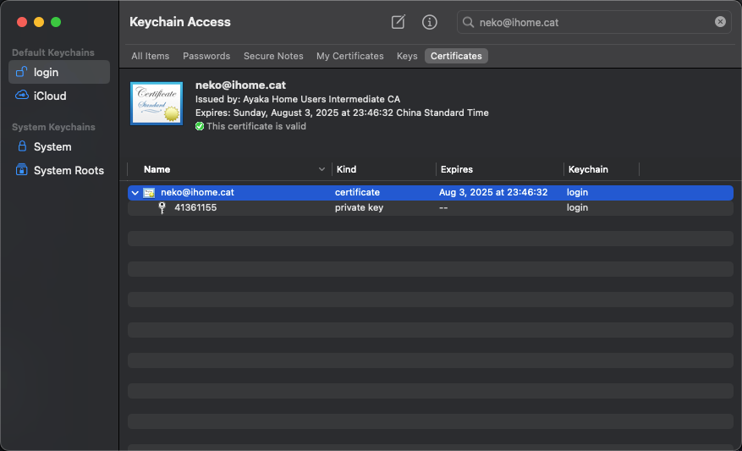Screen dimensions: 742x451
Task: Open the Secure Notes tab
Action: [x=273, y=56]
